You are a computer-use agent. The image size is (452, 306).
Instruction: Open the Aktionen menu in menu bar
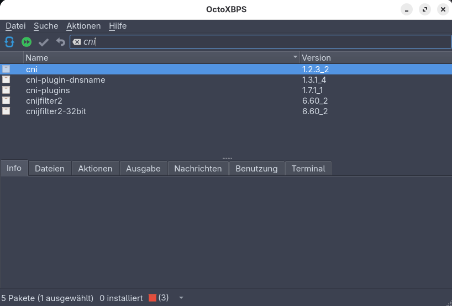(83, 26)
